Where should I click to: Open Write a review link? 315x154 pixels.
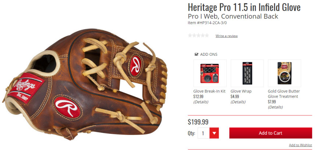pos(227,36)
